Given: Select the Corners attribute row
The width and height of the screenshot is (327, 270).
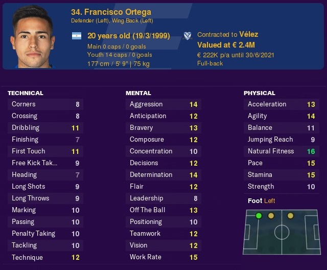Looking at the screenshot, I should [45, 104].
